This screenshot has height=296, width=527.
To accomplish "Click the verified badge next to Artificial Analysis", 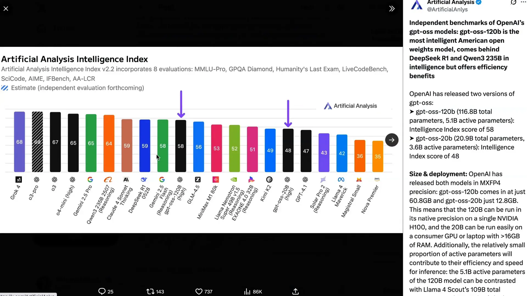I will pyautogui.click(x=479, y=2).
